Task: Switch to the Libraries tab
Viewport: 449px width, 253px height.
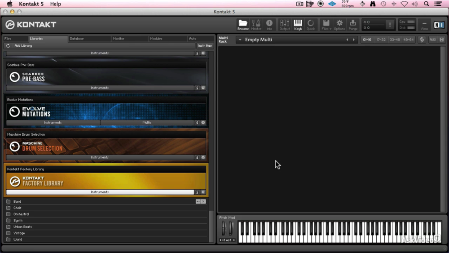Action: click(x=48, y=39)
